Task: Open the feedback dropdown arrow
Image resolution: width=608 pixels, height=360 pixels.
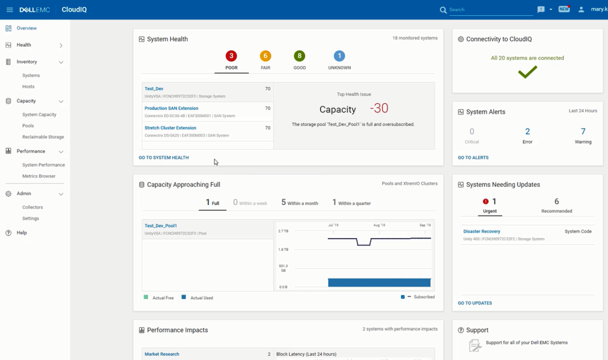Action: [551, 9]
